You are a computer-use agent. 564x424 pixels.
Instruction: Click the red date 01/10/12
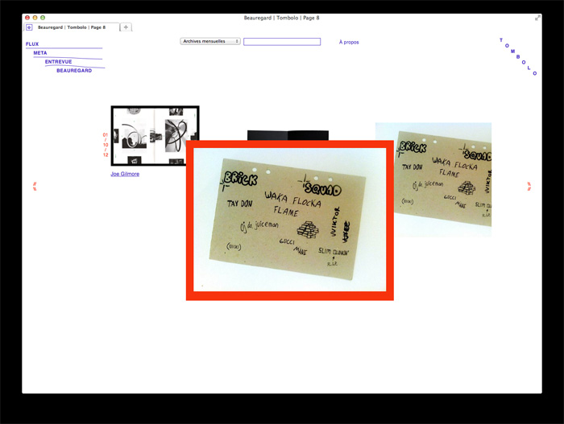[106, 145]
